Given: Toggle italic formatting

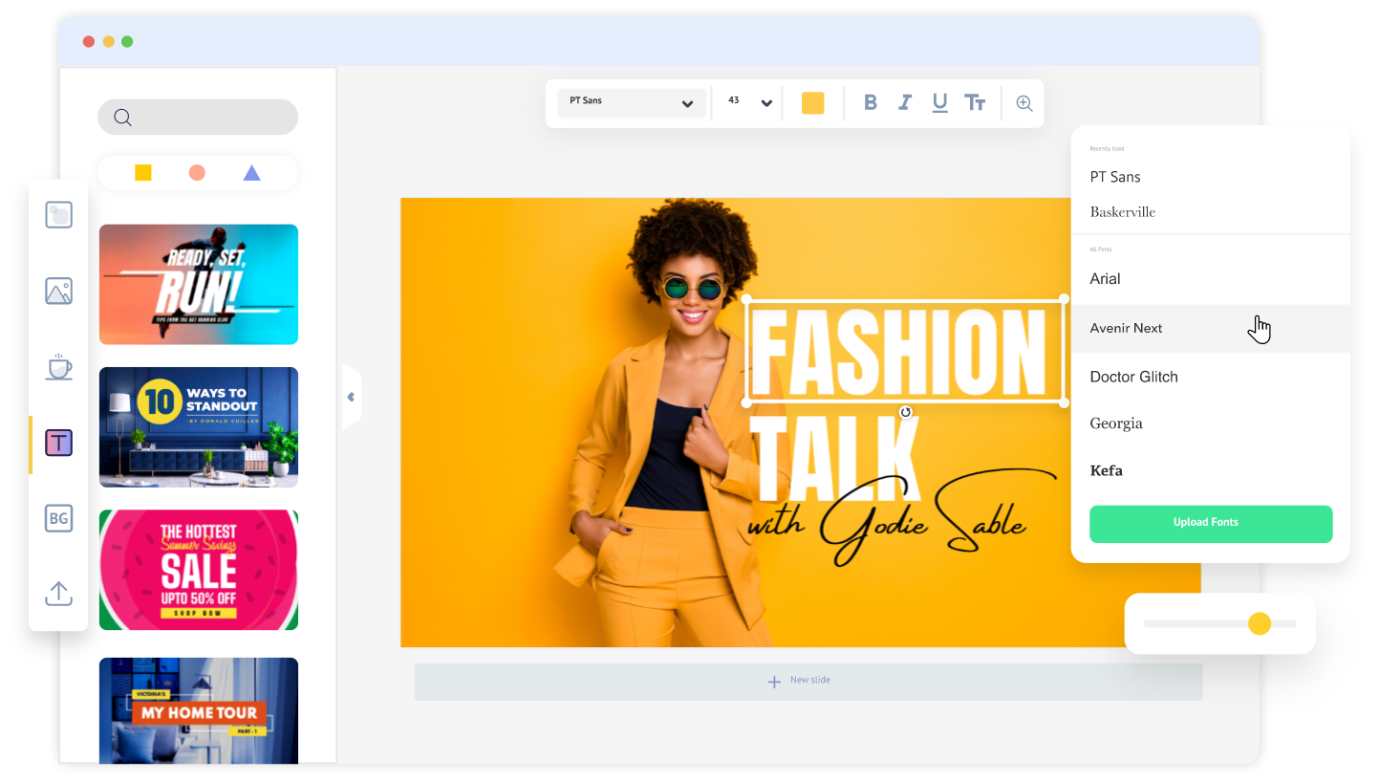Looking at the screenshot, I should pyautogui.click(x=904, y=103).
